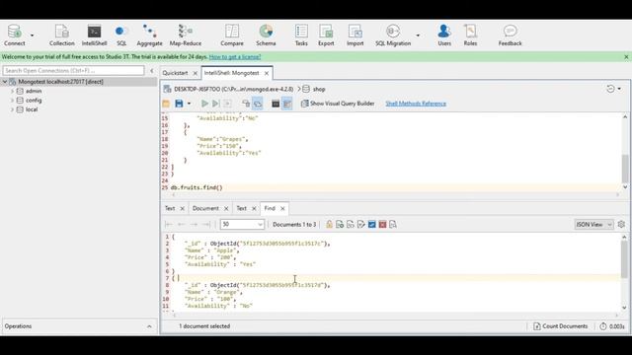Follow 'How to get a license?' link

coord(235,57)
